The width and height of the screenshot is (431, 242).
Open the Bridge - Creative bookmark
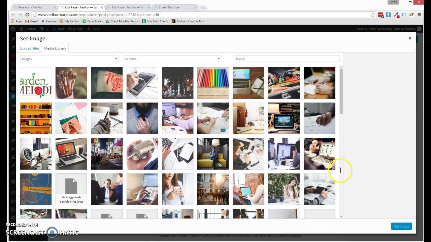tap(188, 21)
